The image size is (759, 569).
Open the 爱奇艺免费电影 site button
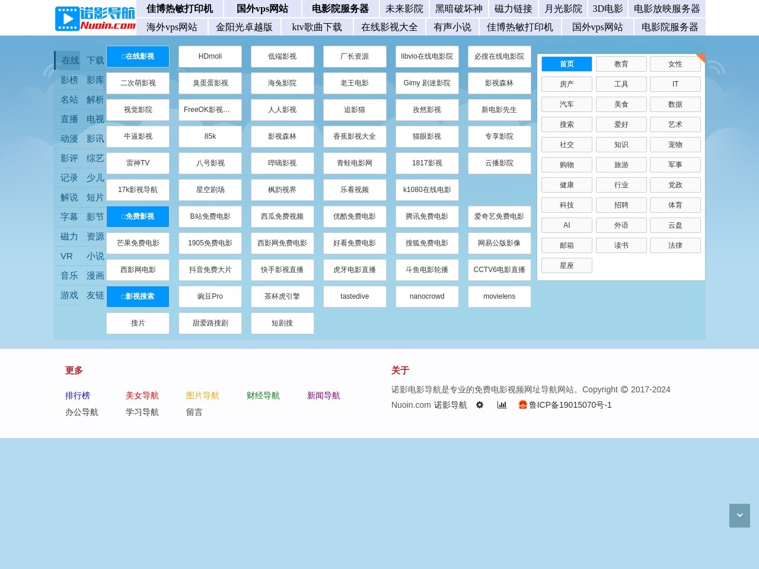coord(499,216)
